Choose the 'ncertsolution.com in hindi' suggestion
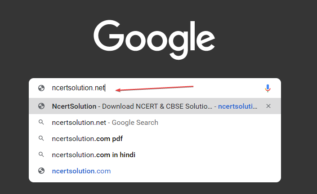This screenshot has height=194, width=317. tap(155, 154)
